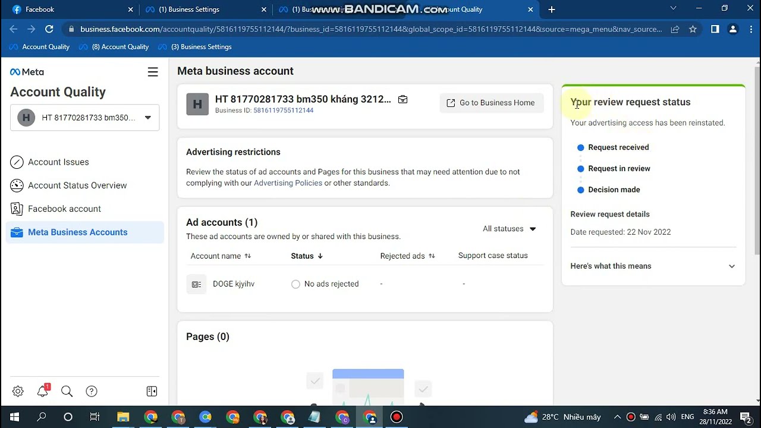Screen dimensions: 761x428
Task: Open the business account selector dropdown
Action: click(x=84, y=118)
